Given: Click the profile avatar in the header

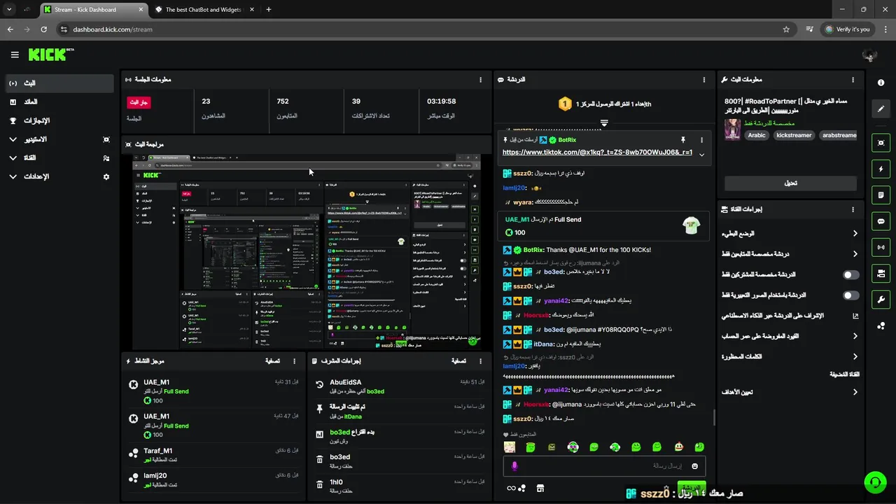Looking at the screenshot, I should pyautogui.click(x=870, y=55).
